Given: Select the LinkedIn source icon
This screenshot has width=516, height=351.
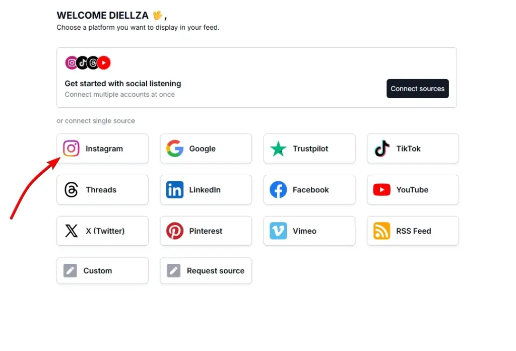Looking at the screenshot, I should [174, 190].
